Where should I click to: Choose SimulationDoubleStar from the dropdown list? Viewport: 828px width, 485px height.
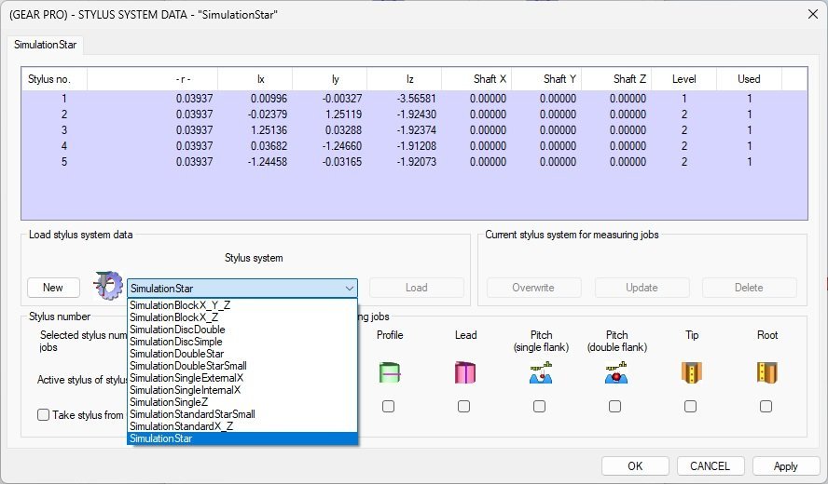[175, 354]
